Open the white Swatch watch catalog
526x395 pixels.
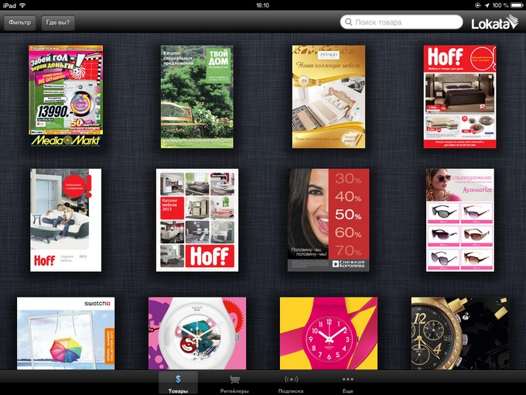(x=197, y=333)
